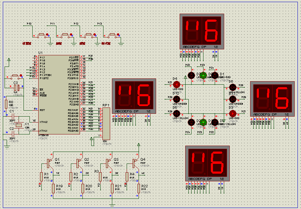Image resolution: width=301 pixels, height=209 pixels.
Task: Click the 4H net label near Q4
Action: [x=143, y=173]
